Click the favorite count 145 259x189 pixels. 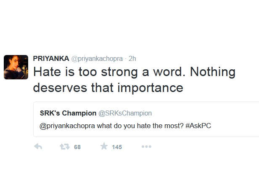pyautogui.click(x=117, y=147)
